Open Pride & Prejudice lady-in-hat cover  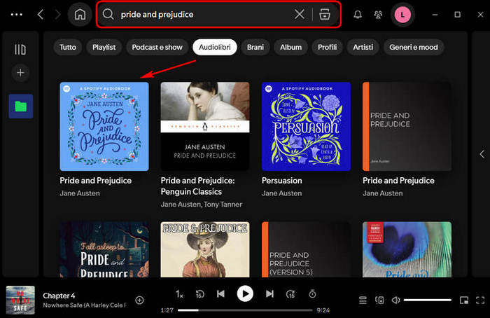point(205,249)
